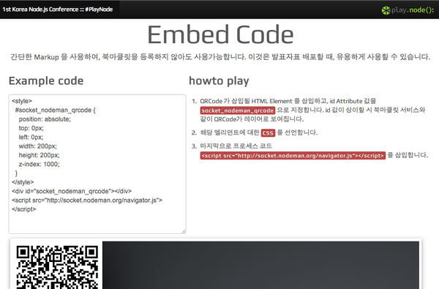Click the closing </script> tag line
439x289 pixels.
(x=24, y=209)
